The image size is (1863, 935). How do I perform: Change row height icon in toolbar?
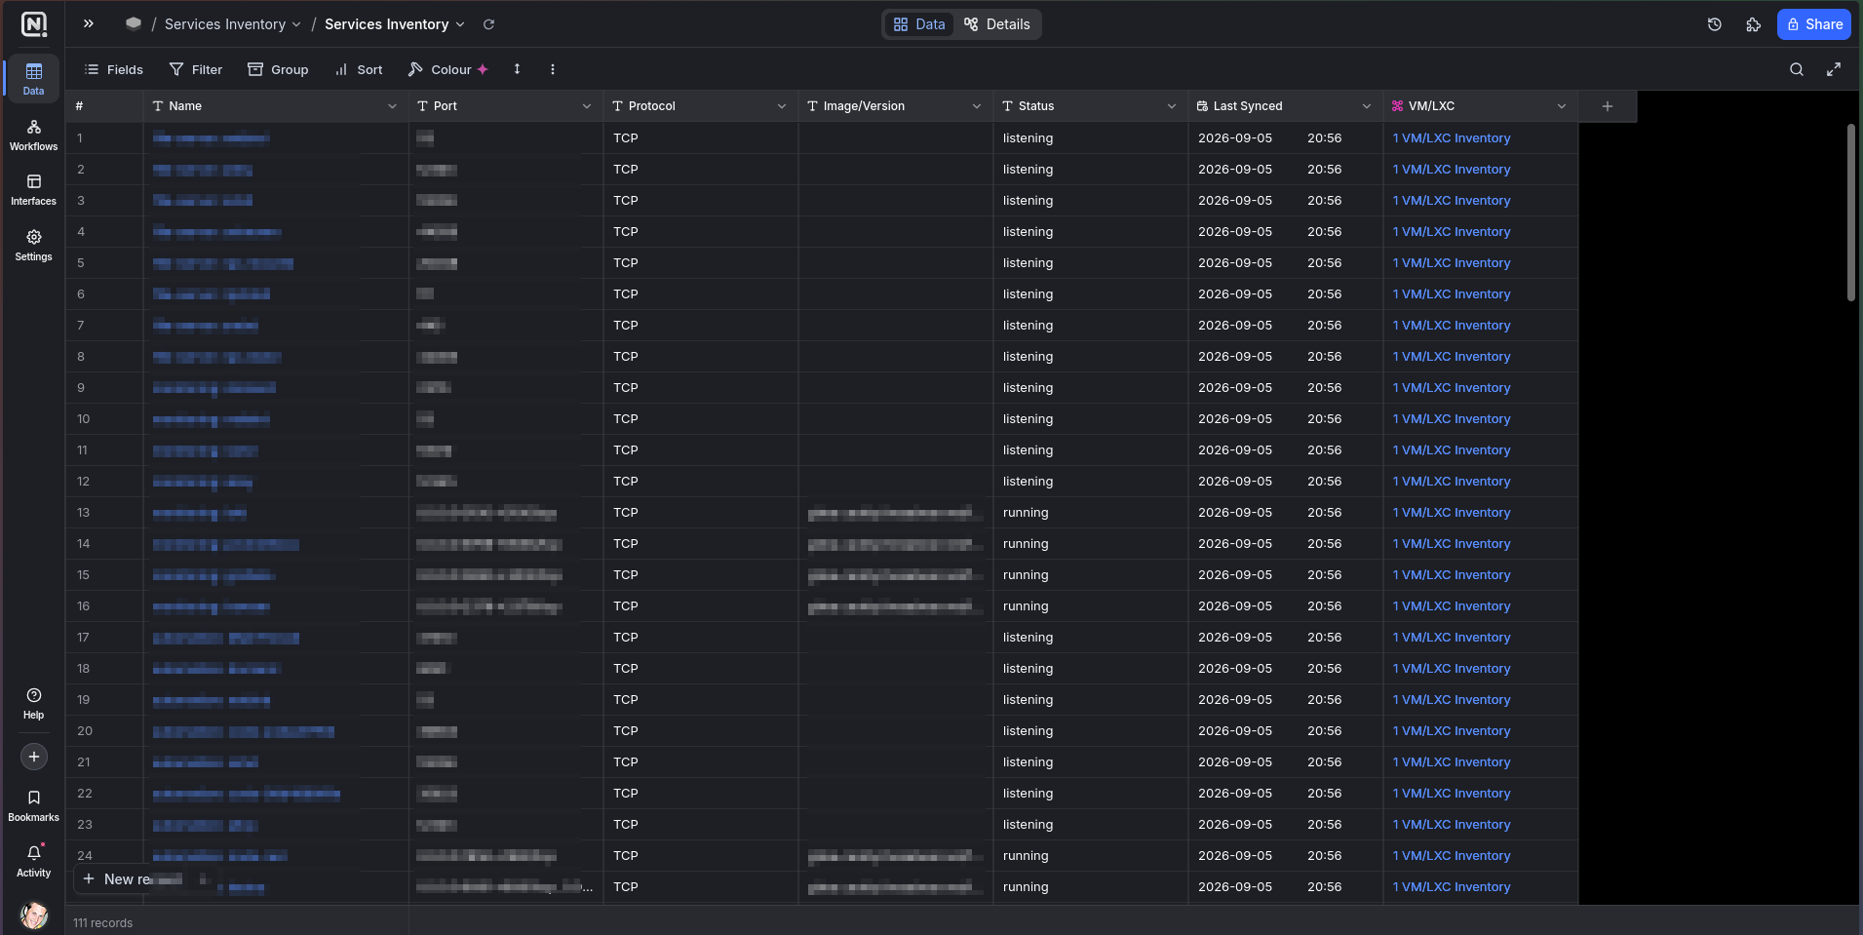(518, 69)
